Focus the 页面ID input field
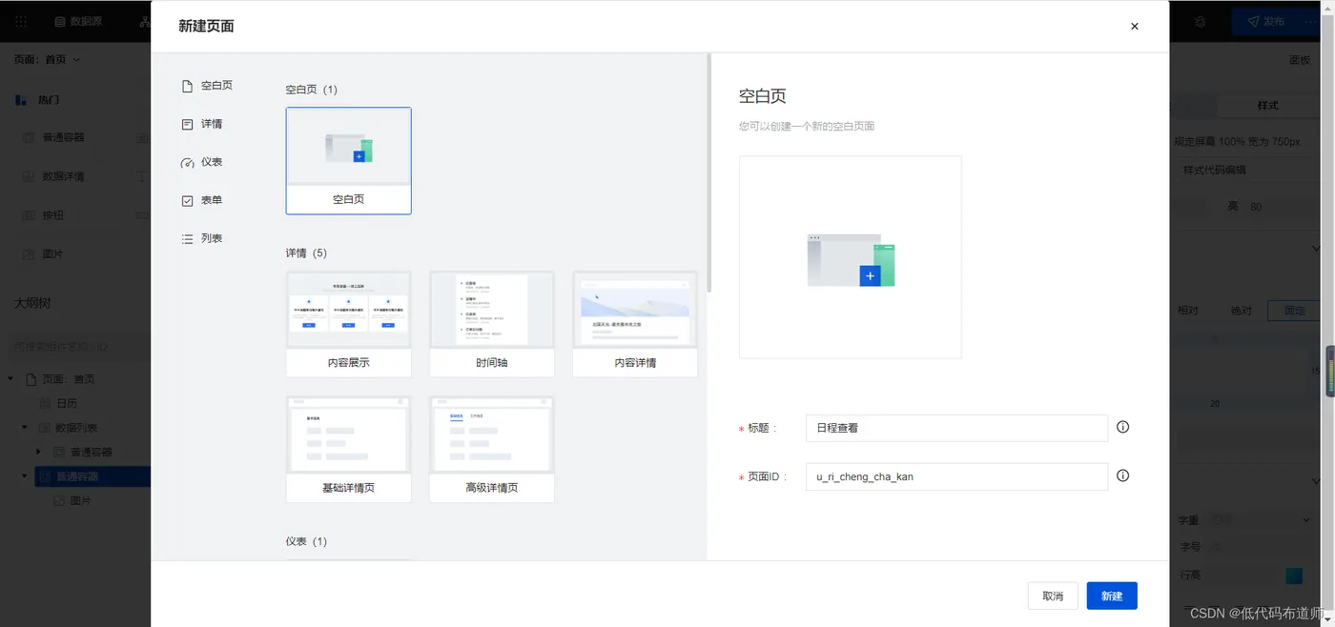Image resolution: width=1335 pixels, height=627 pixels. (956, 476)
